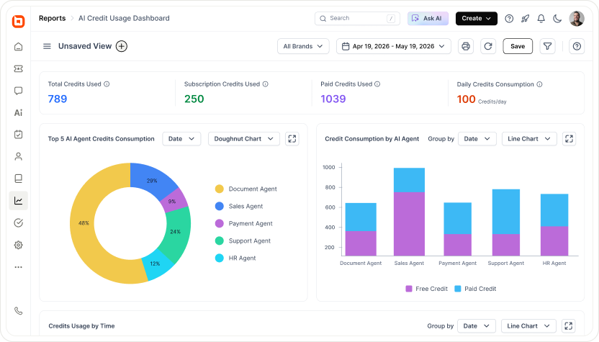Click the help icon right of filter
The height and width of the screenshot is (342, 599).
point(577,46)
